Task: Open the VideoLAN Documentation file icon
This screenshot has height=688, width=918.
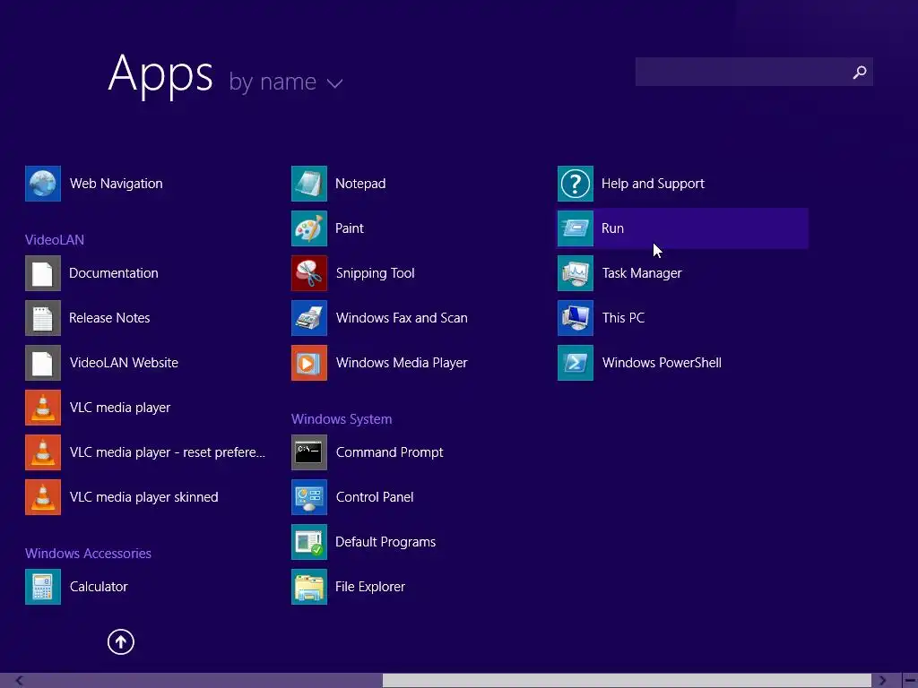Action: 43,273
